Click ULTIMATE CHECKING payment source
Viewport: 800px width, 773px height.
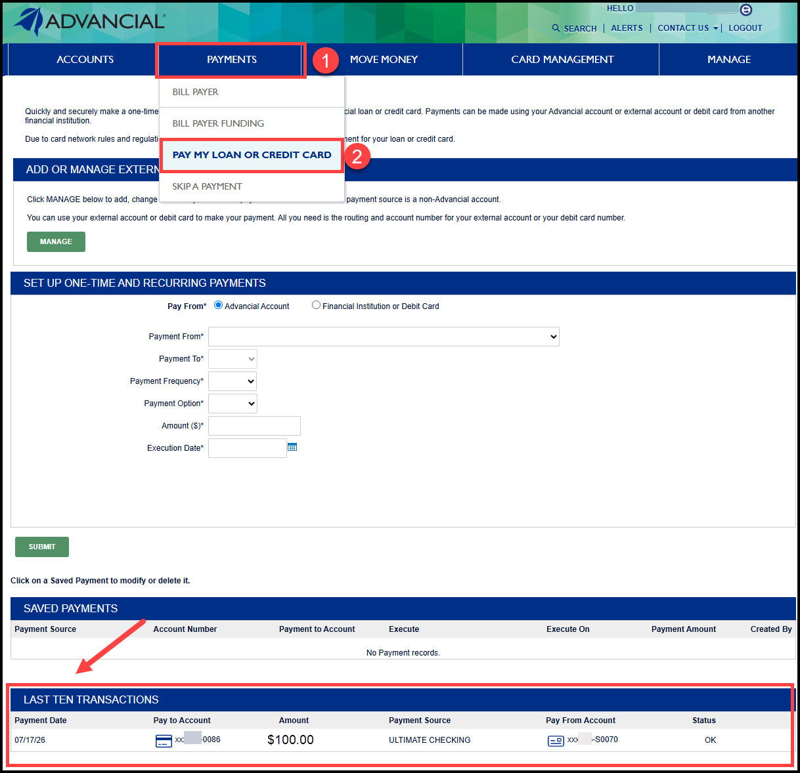point(430,740)
